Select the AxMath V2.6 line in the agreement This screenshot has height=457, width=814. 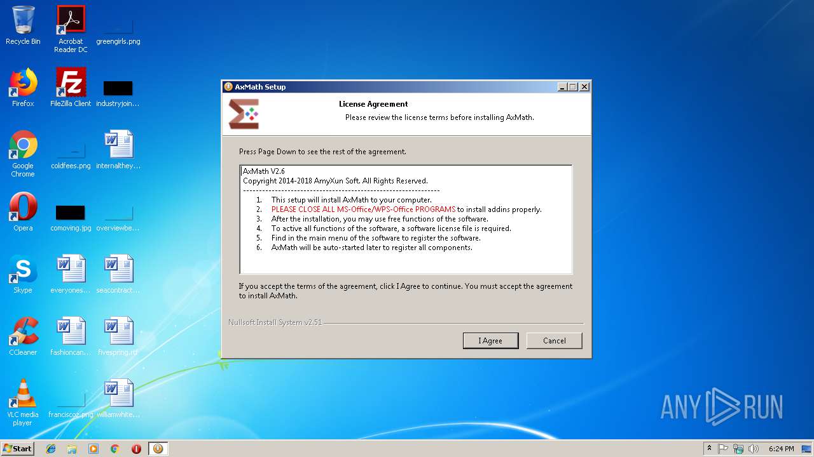pyautogui.click(x=264, y=171)
